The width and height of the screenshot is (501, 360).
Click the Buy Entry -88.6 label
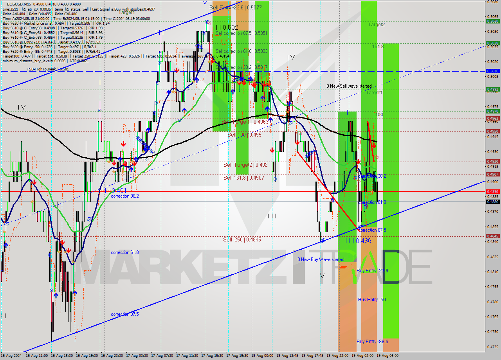[372, 342]
